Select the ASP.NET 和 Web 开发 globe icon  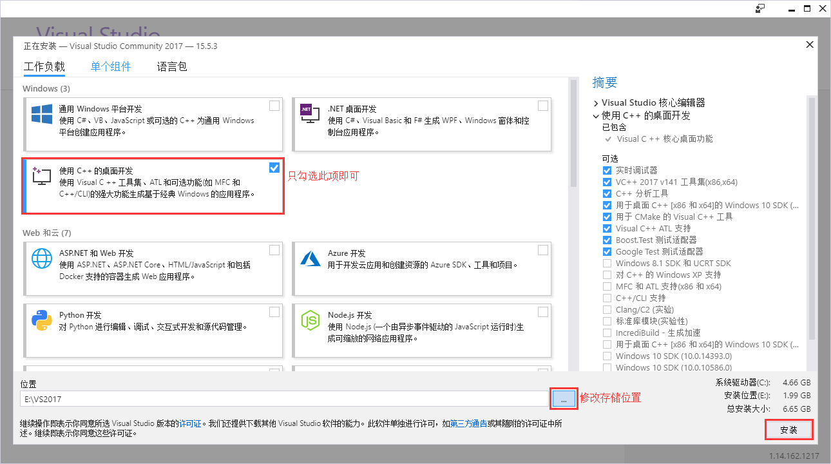tap(41, 258)
